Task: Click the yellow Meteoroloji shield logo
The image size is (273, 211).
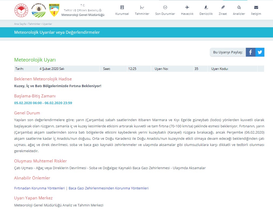Action: pyautogui.click(x=54, y=10)
